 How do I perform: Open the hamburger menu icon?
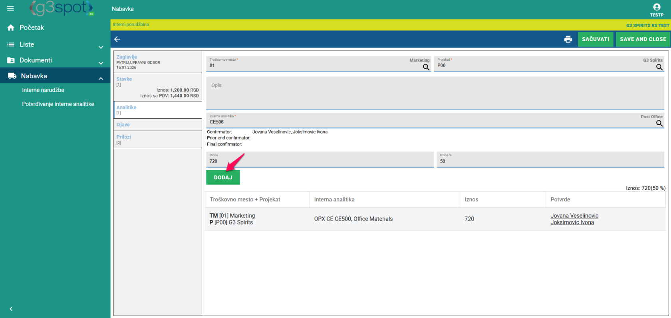[10, 8]
